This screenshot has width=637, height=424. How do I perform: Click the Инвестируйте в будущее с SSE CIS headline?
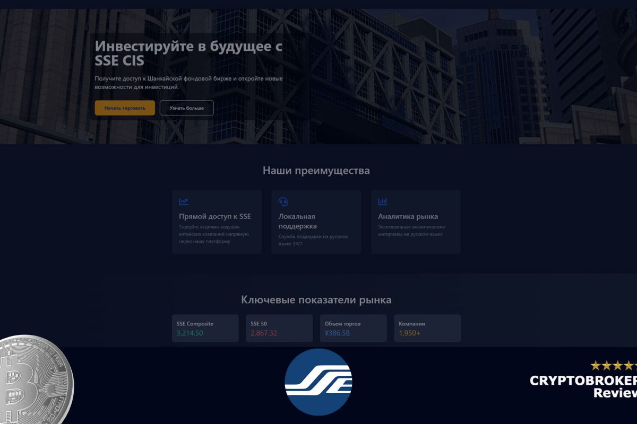pos(188,53)
